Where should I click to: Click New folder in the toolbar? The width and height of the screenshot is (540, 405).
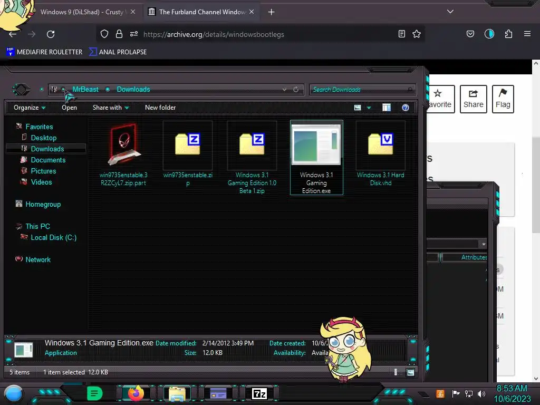pos(160,108)
